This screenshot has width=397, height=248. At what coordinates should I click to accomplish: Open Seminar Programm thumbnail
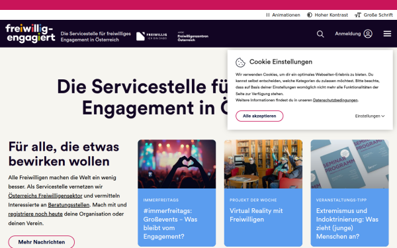click(x=349, y=164)
